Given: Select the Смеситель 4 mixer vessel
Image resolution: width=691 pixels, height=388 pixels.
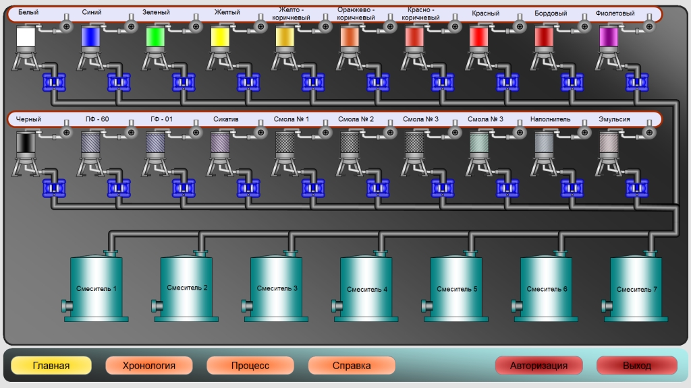Looking at the screenshot, I should [367, 288].
